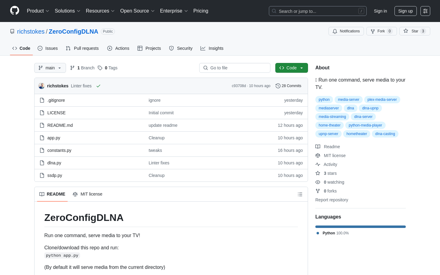The width and height of the screenshot is (440, 275).
Task: Expand the Open Source menu
Action: point(137,11)
